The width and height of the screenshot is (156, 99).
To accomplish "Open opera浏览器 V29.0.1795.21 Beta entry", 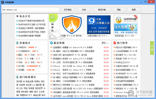I will (x=83, y=96).
